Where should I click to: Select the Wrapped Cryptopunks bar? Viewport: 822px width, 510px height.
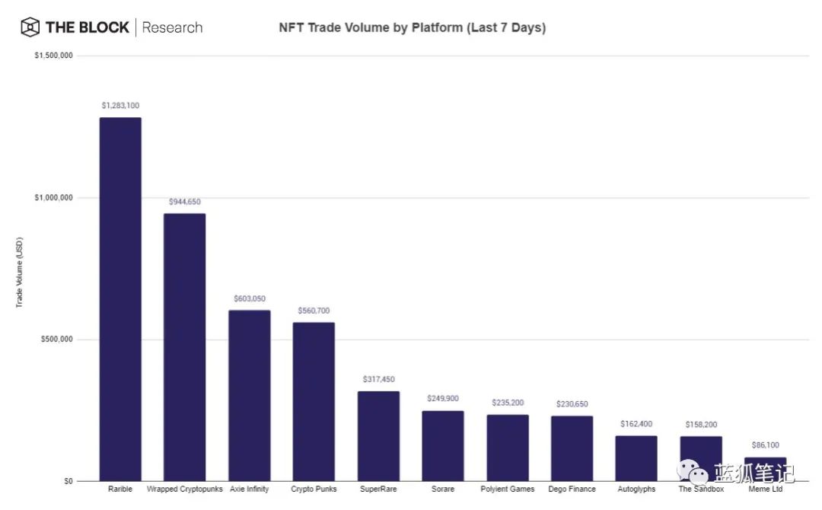point(185,347)
